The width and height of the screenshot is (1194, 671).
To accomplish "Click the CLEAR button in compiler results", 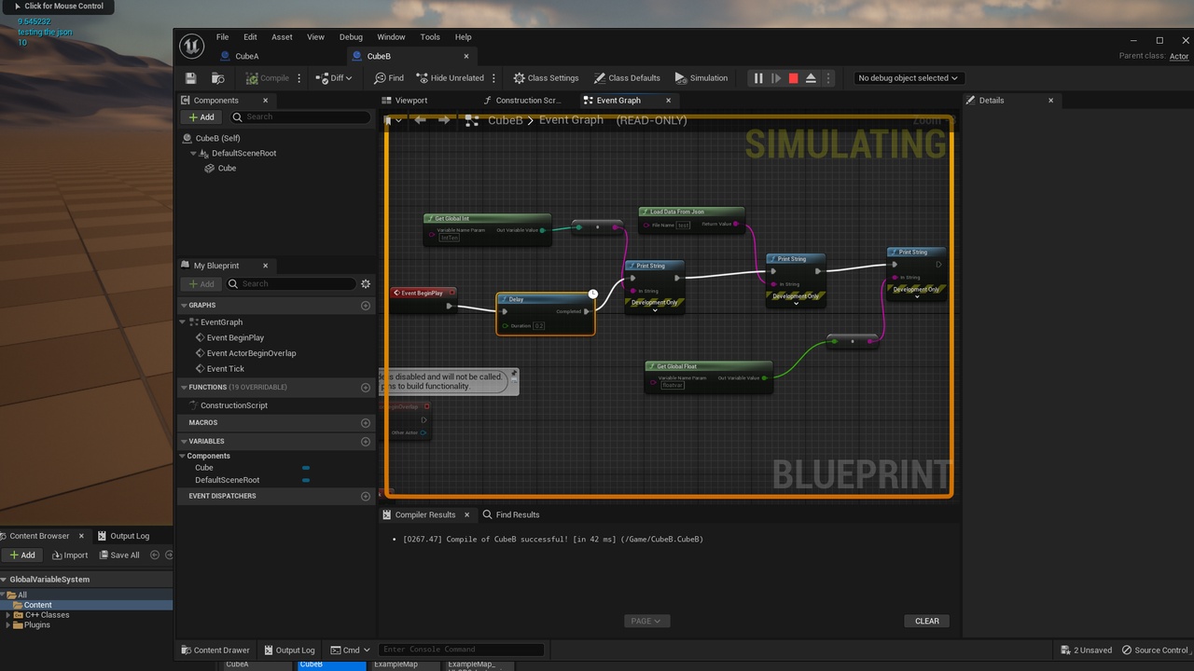I will tap(927, 621).
